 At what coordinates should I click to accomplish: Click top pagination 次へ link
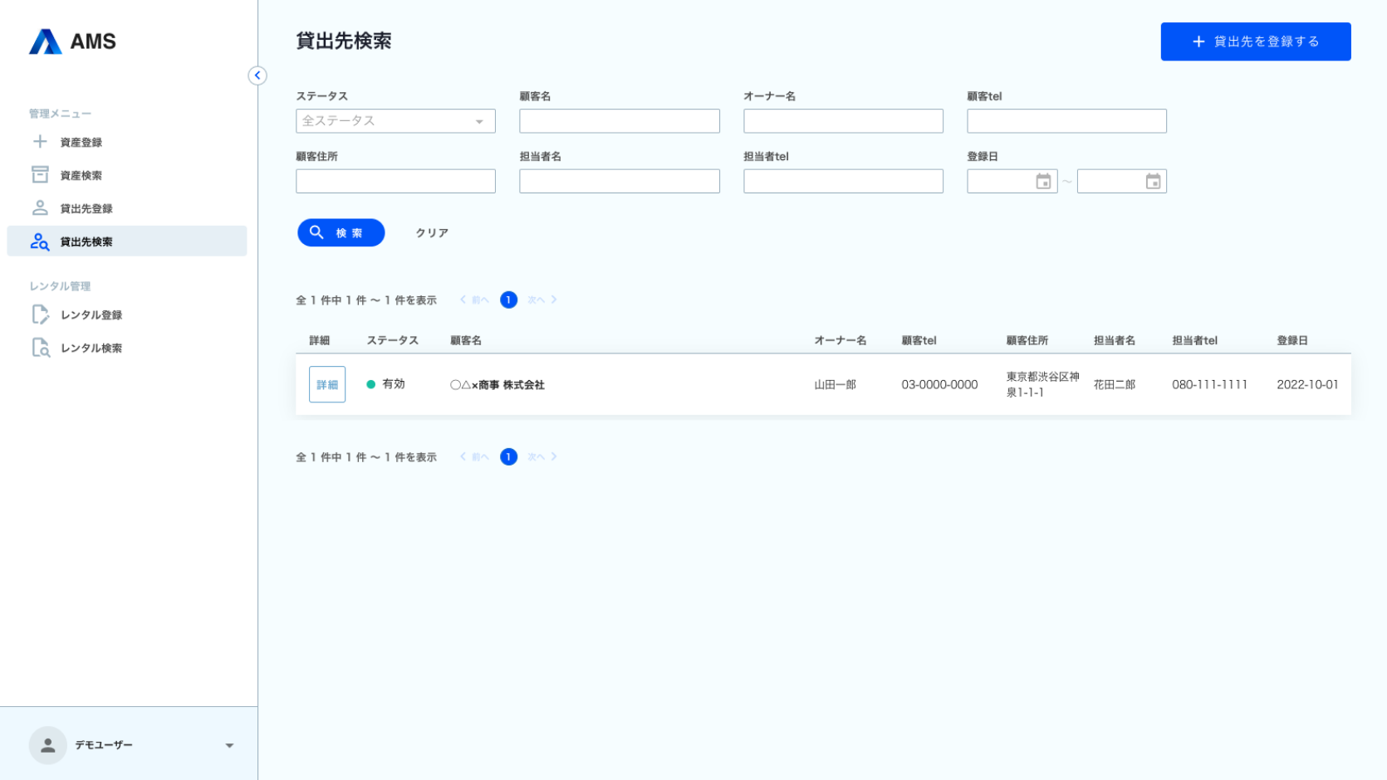pos(542,300)
